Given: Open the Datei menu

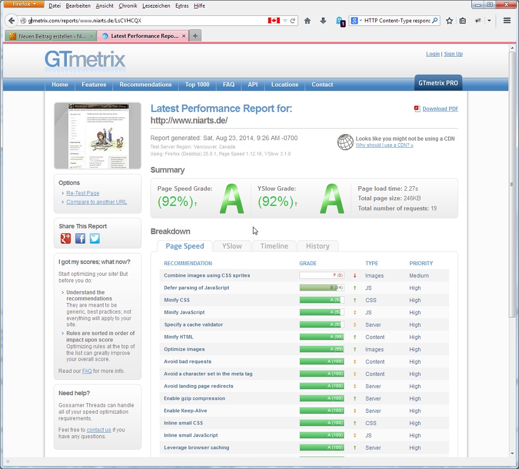Looking at the screenshot, I should (55, 6).
